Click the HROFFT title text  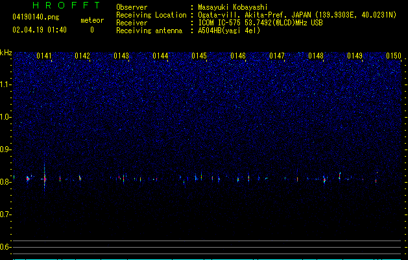(67, 5)
